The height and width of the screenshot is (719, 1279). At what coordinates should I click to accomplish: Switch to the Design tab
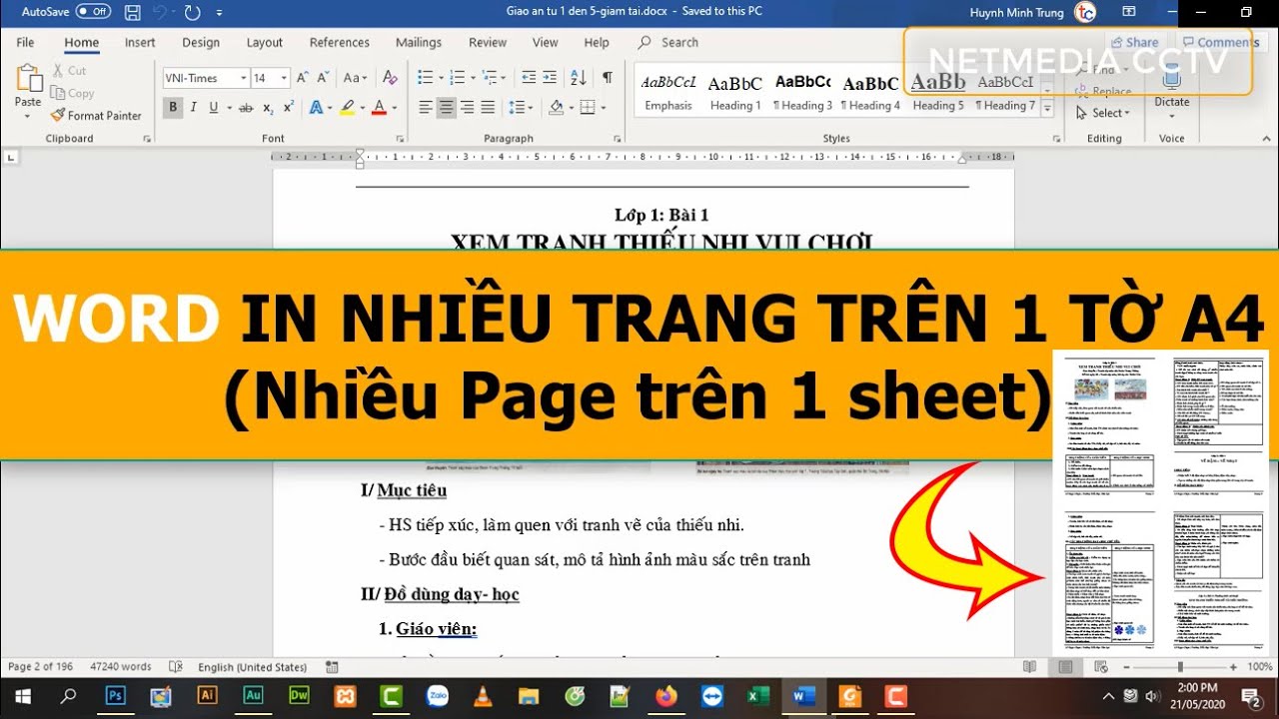coord(201,42)
